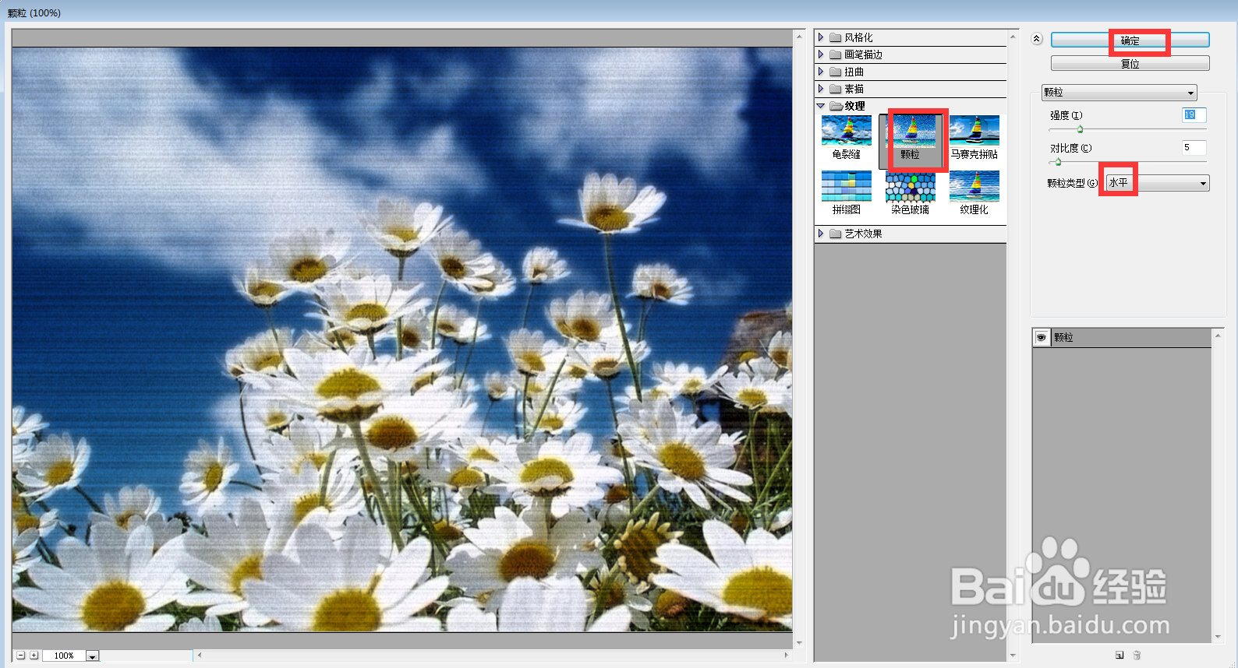Expand the 艺术效果 filter folder

[821, 234]
